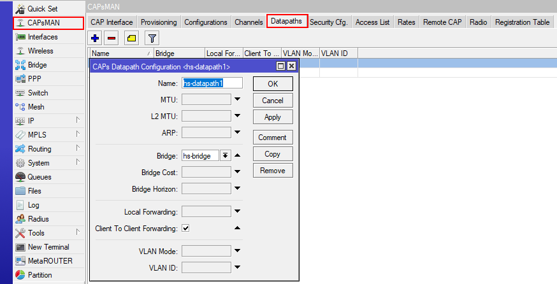
Task: Switch to the Channels tab
Action: coord(248,22)
